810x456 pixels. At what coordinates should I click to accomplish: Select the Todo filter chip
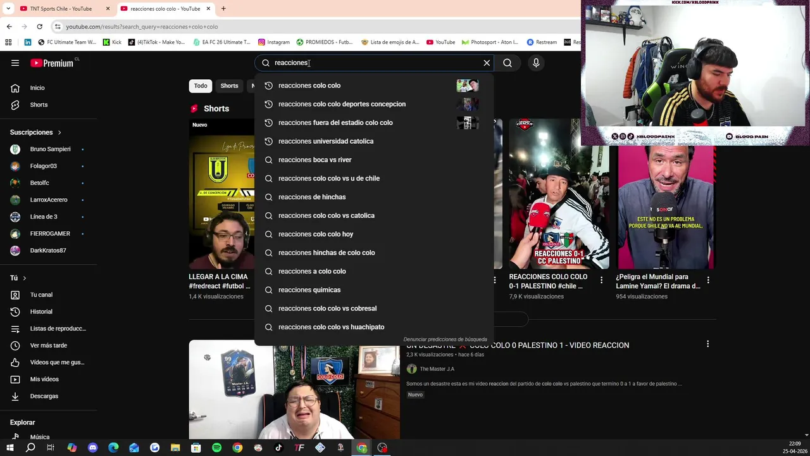(201, 85)
